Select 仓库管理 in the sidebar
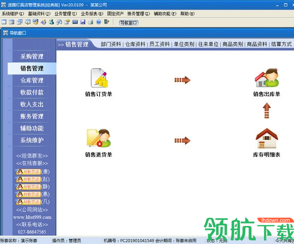The height and width of the screenshot is (244, 294). (32, 80)
